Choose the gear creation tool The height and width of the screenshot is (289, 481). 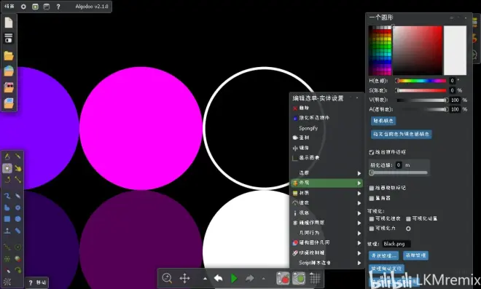click(17, 207)
